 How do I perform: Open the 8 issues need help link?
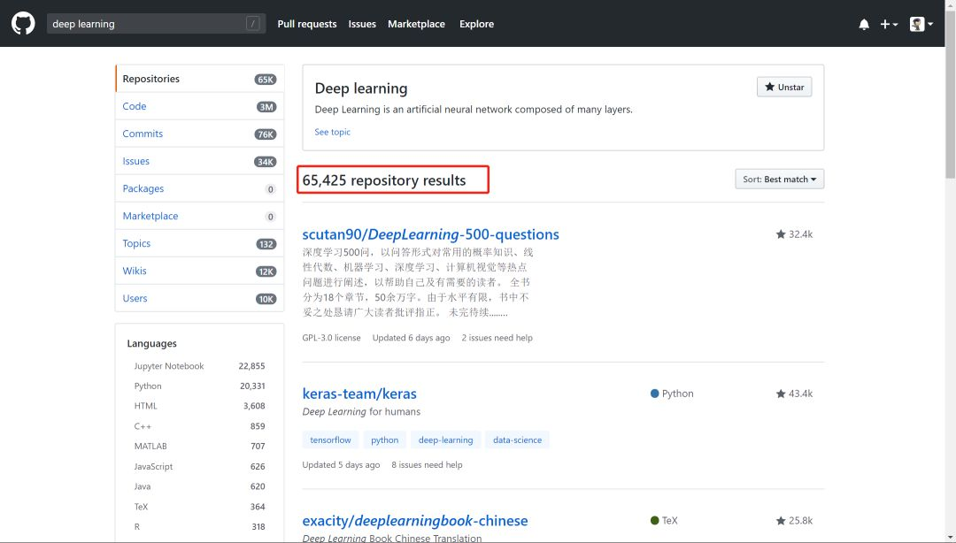click(x=427, y=464)
